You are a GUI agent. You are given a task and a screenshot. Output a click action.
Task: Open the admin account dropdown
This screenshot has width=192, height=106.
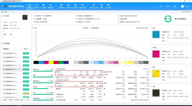(x=187, y=6)
